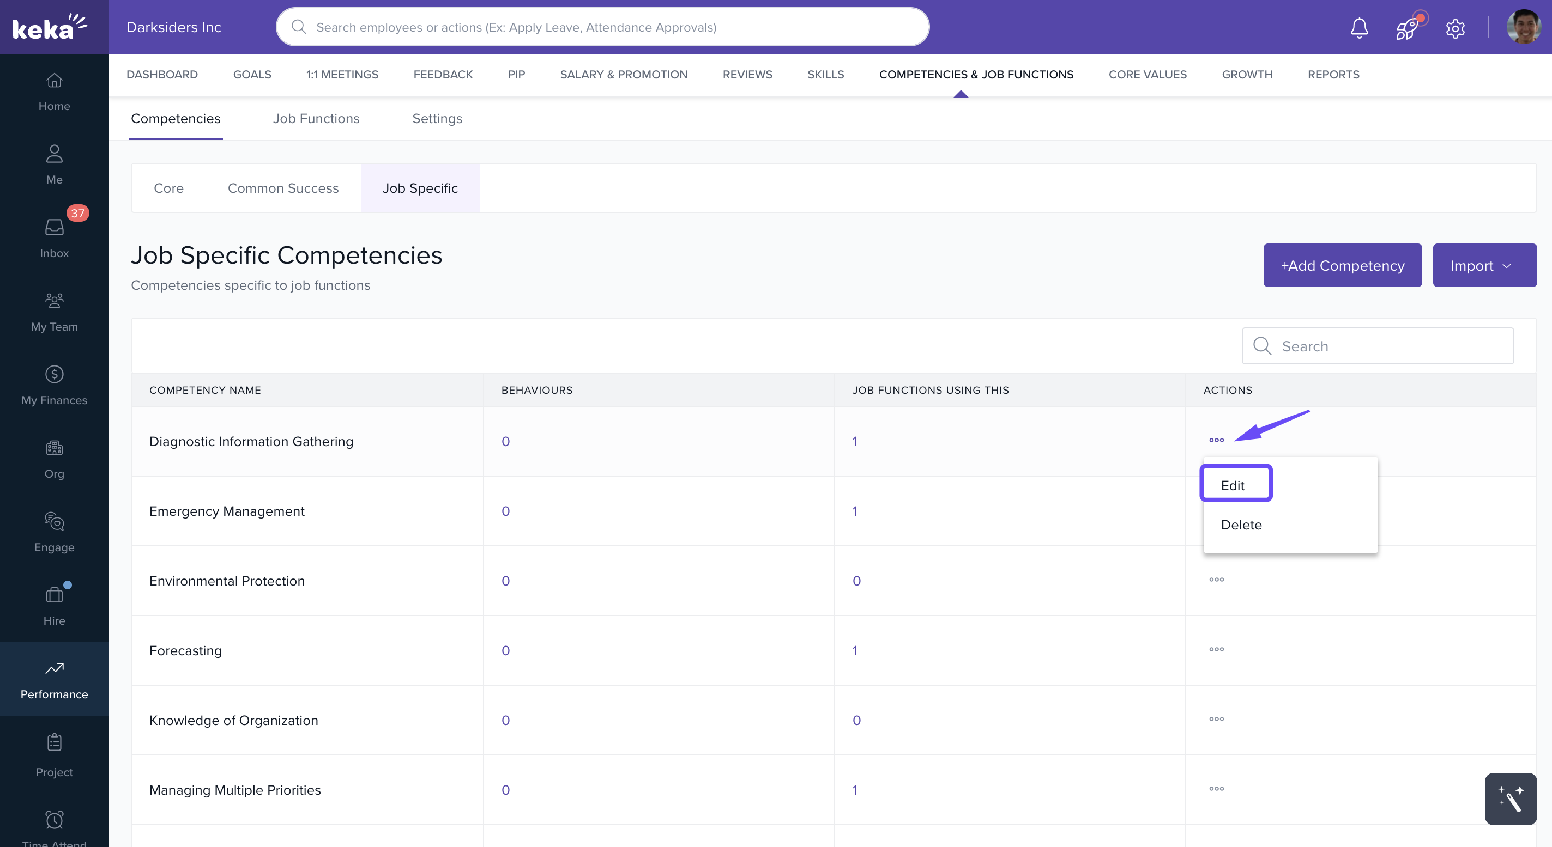The width and height of the screenshot is (1552, 847).
Task: Open actions menu for Environmental Protection
Action: [1216, 580]
